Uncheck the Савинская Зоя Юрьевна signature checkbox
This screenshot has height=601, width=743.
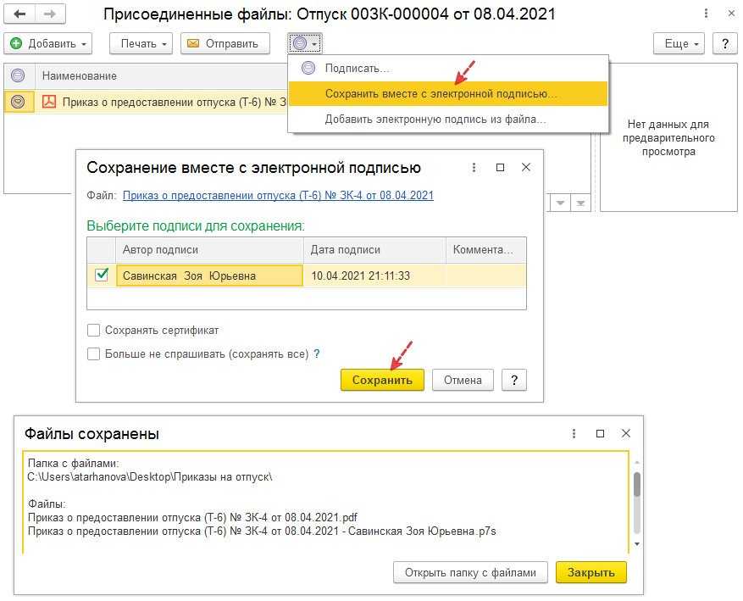click(x=102, y=275)
